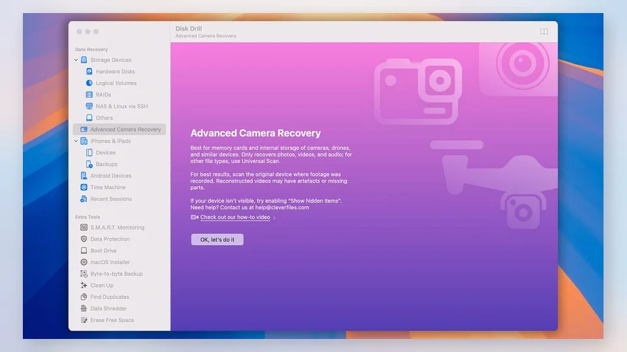Select the Advanced Camera Recovery label
Viewport: 627px width, 352px height.
[x=125, y=129]
